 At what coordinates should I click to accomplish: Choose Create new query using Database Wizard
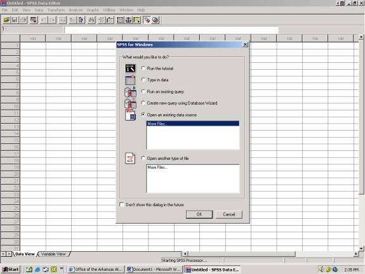pos(143,103)
